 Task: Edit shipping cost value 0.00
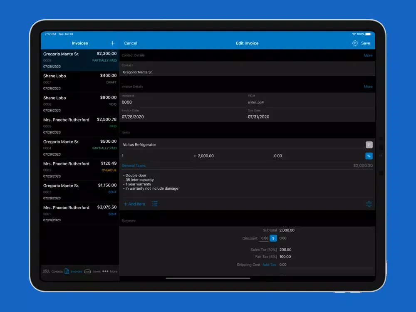[x=326, y=265]
